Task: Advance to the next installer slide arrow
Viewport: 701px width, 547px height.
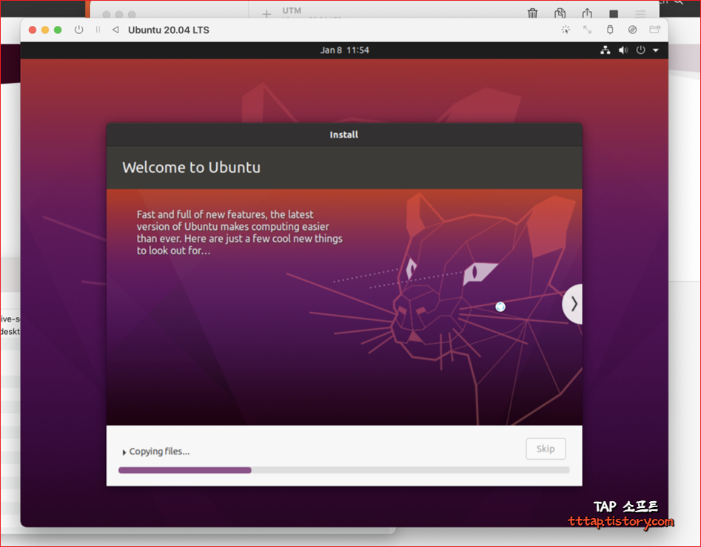Action: [573, 304]
